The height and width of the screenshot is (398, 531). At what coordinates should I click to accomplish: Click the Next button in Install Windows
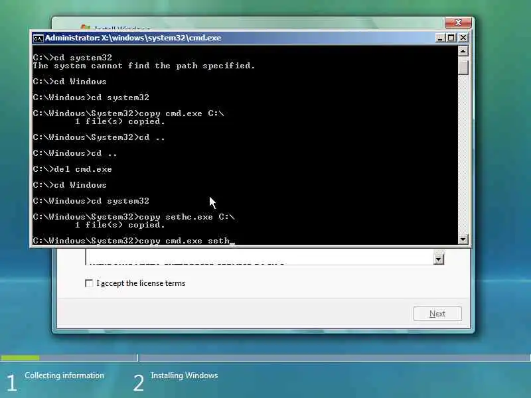click(437, 314)
